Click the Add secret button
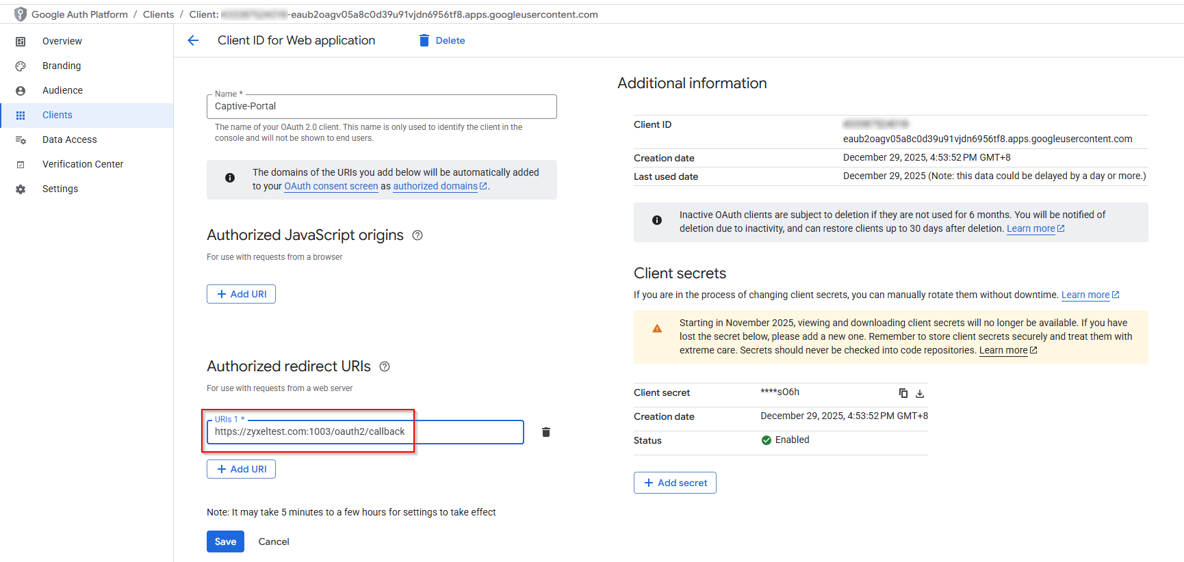This screenshot has width=1184, height=562. point(675,483)
